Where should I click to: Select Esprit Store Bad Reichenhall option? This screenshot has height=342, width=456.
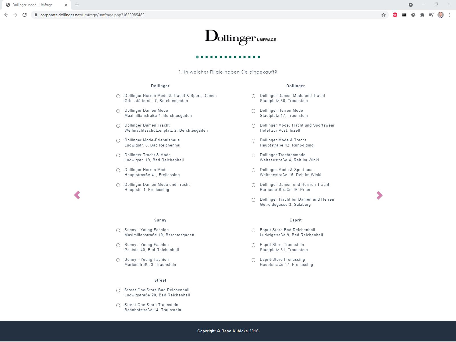[253, 231]
